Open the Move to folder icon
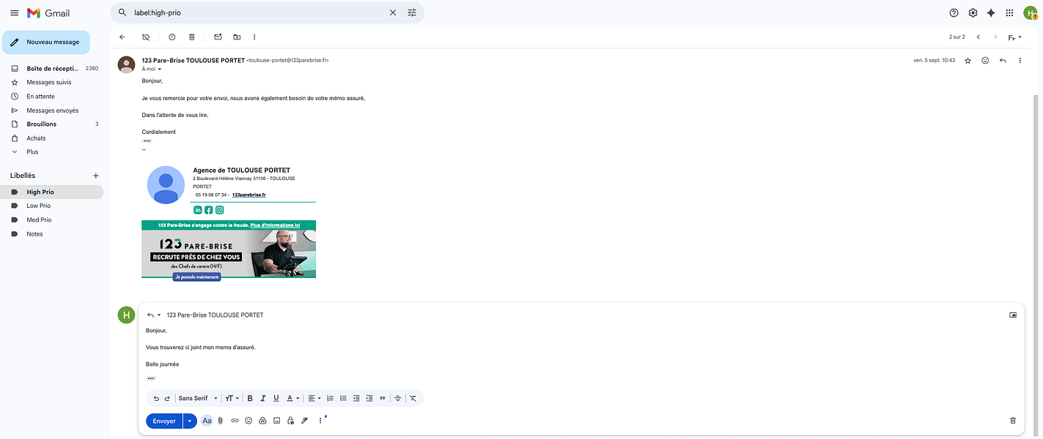Screen dimensions: 1043x439 [237, 37]
